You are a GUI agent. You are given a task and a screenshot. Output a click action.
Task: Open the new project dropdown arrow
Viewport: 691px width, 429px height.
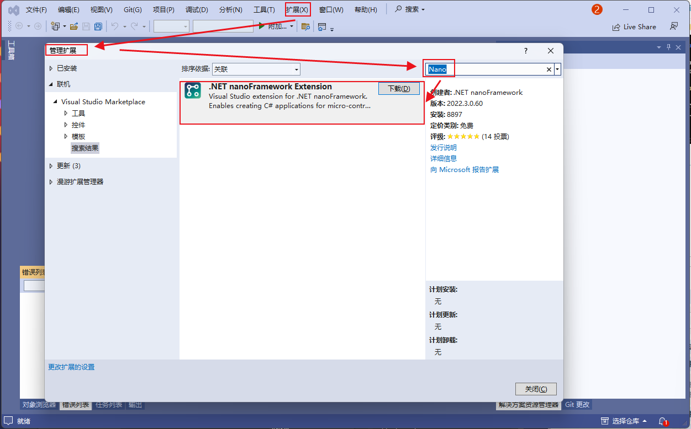pos(64,26)
